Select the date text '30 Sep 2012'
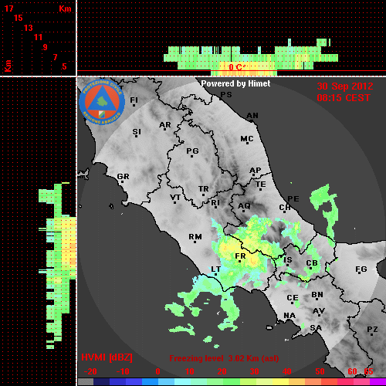386x386 pixels. [345, 86]
